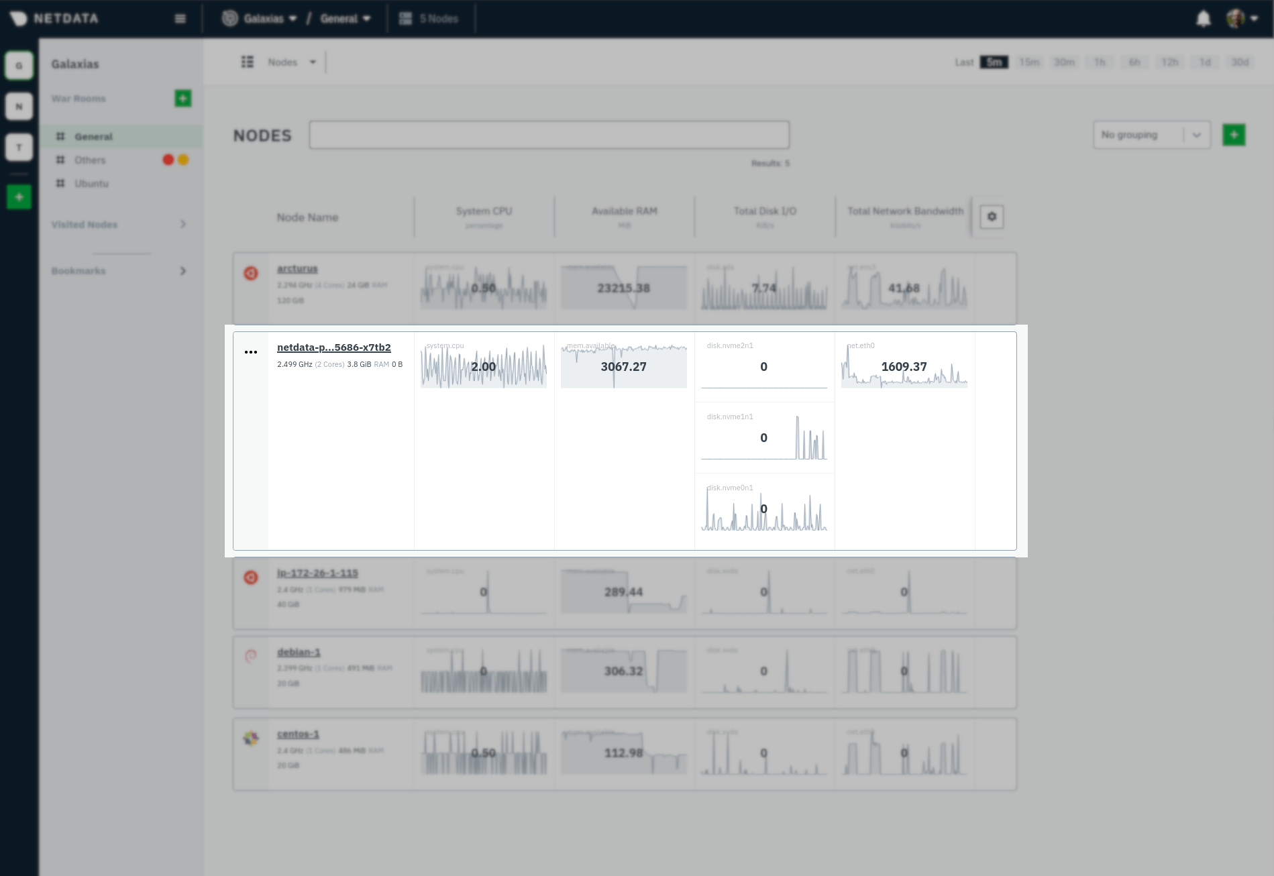Open the arcturus node link
Viewport: 1274px width, 876px height.
[297, 269]
